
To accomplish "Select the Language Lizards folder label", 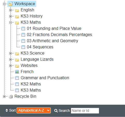I will (x=37, y=59).
